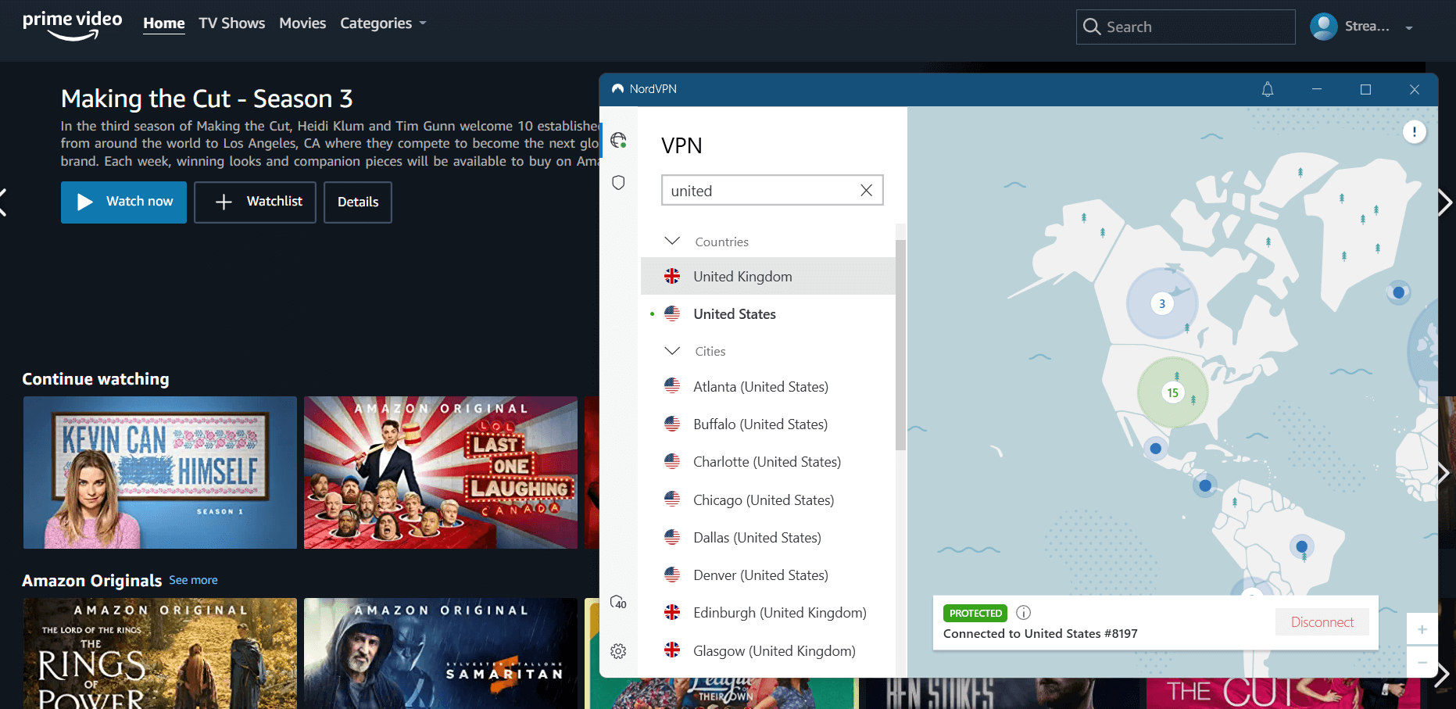Zoom out the NordVPN map with minus
Viewport: 1456px width, 709px height.
(x=1422, y=662)
